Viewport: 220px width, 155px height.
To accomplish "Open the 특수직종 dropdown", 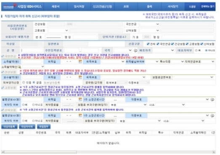I will (x=178, y=62).
